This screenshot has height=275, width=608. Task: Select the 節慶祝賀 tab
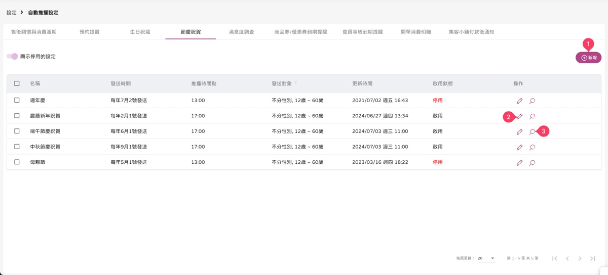point(191,32)
